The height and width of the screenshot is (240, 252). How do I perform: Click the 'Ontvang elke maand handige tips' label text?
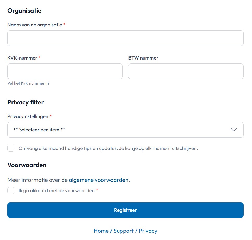pos(108,148)
